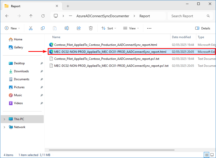The width and height of the screenshot is (216, 158).
Task: Open Documents quick access folder
Action: pos(22,79)
